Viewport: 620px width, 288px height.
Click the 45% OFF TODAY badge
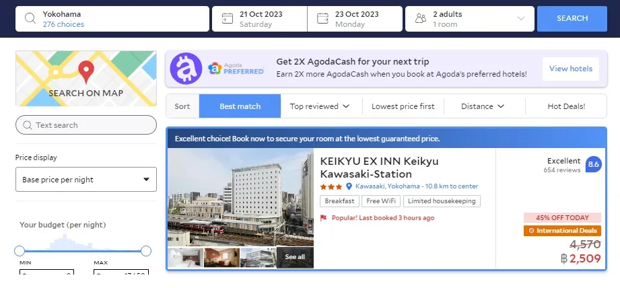pos(562,217)
